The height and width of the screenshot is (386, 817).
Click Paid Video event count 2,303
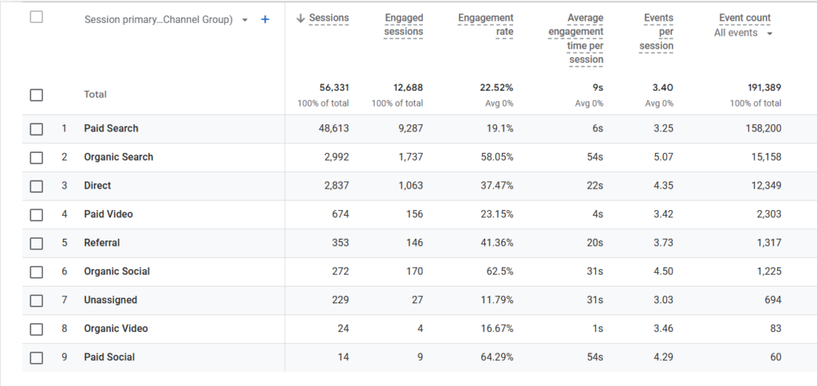[x=769, y=214]
